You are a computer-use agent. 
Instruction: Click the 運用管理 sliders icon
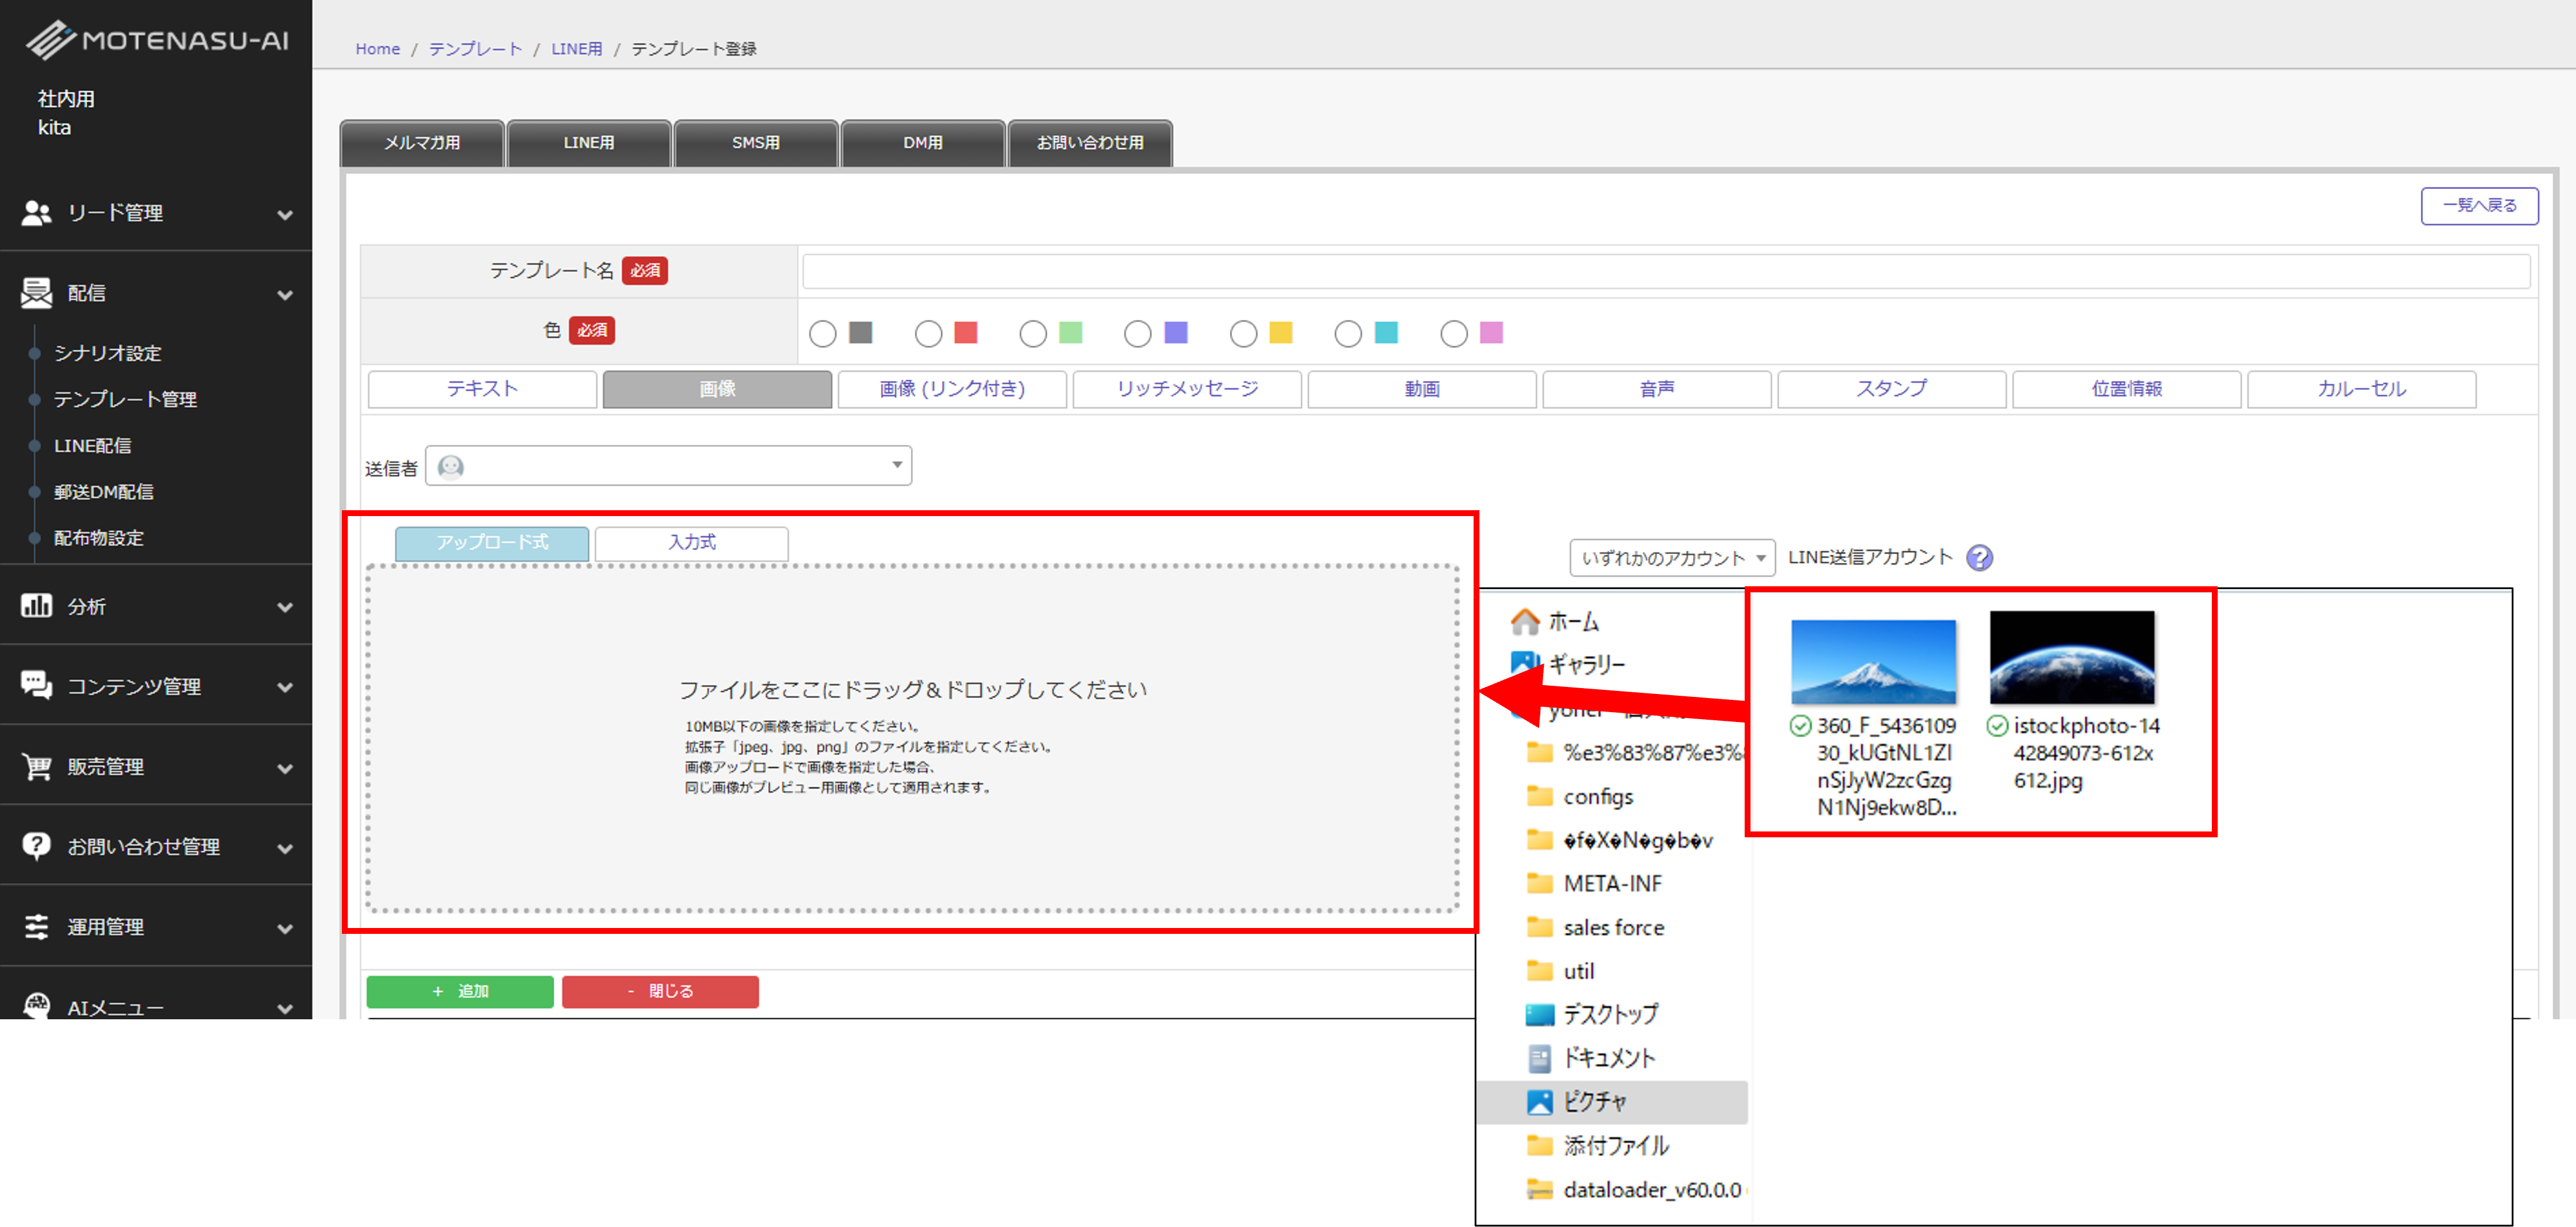click(x=36, y=926)
